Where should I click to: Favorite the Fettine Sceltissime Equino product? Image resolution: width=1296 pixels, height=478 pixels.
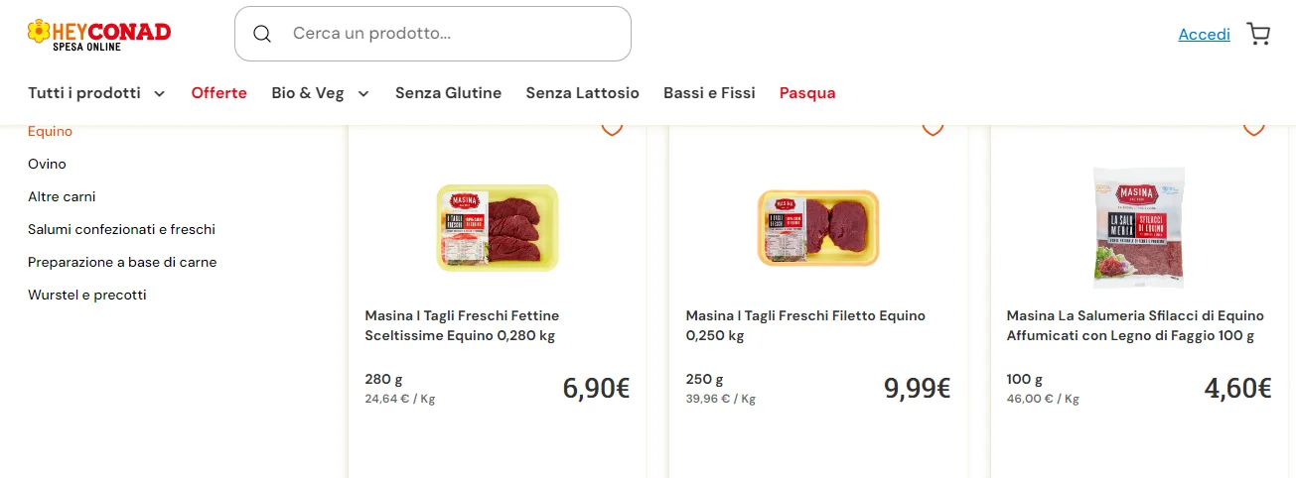click(x=612, y=129)
